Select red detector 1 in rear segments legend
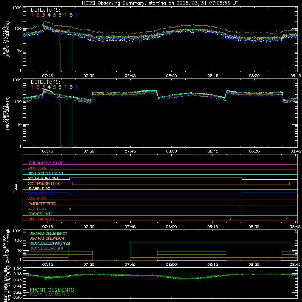The height and width of the screenshot is (302, 302). point(32,87)
